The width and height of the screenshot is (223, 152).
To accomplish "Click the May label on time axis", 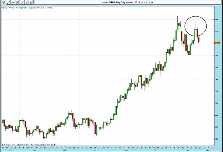I will (10, 150).
